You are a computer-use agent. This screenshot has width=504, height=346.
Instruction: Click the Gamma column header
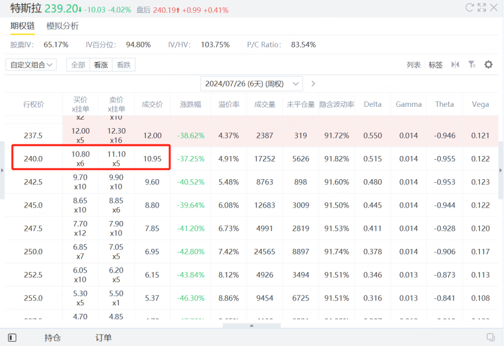[x=409, y=104]
